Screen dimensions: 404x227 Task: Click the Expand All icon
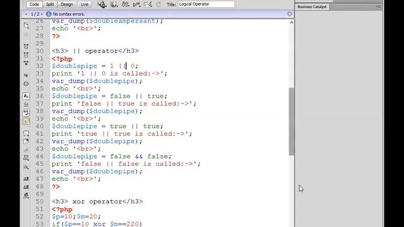[26, 63]
